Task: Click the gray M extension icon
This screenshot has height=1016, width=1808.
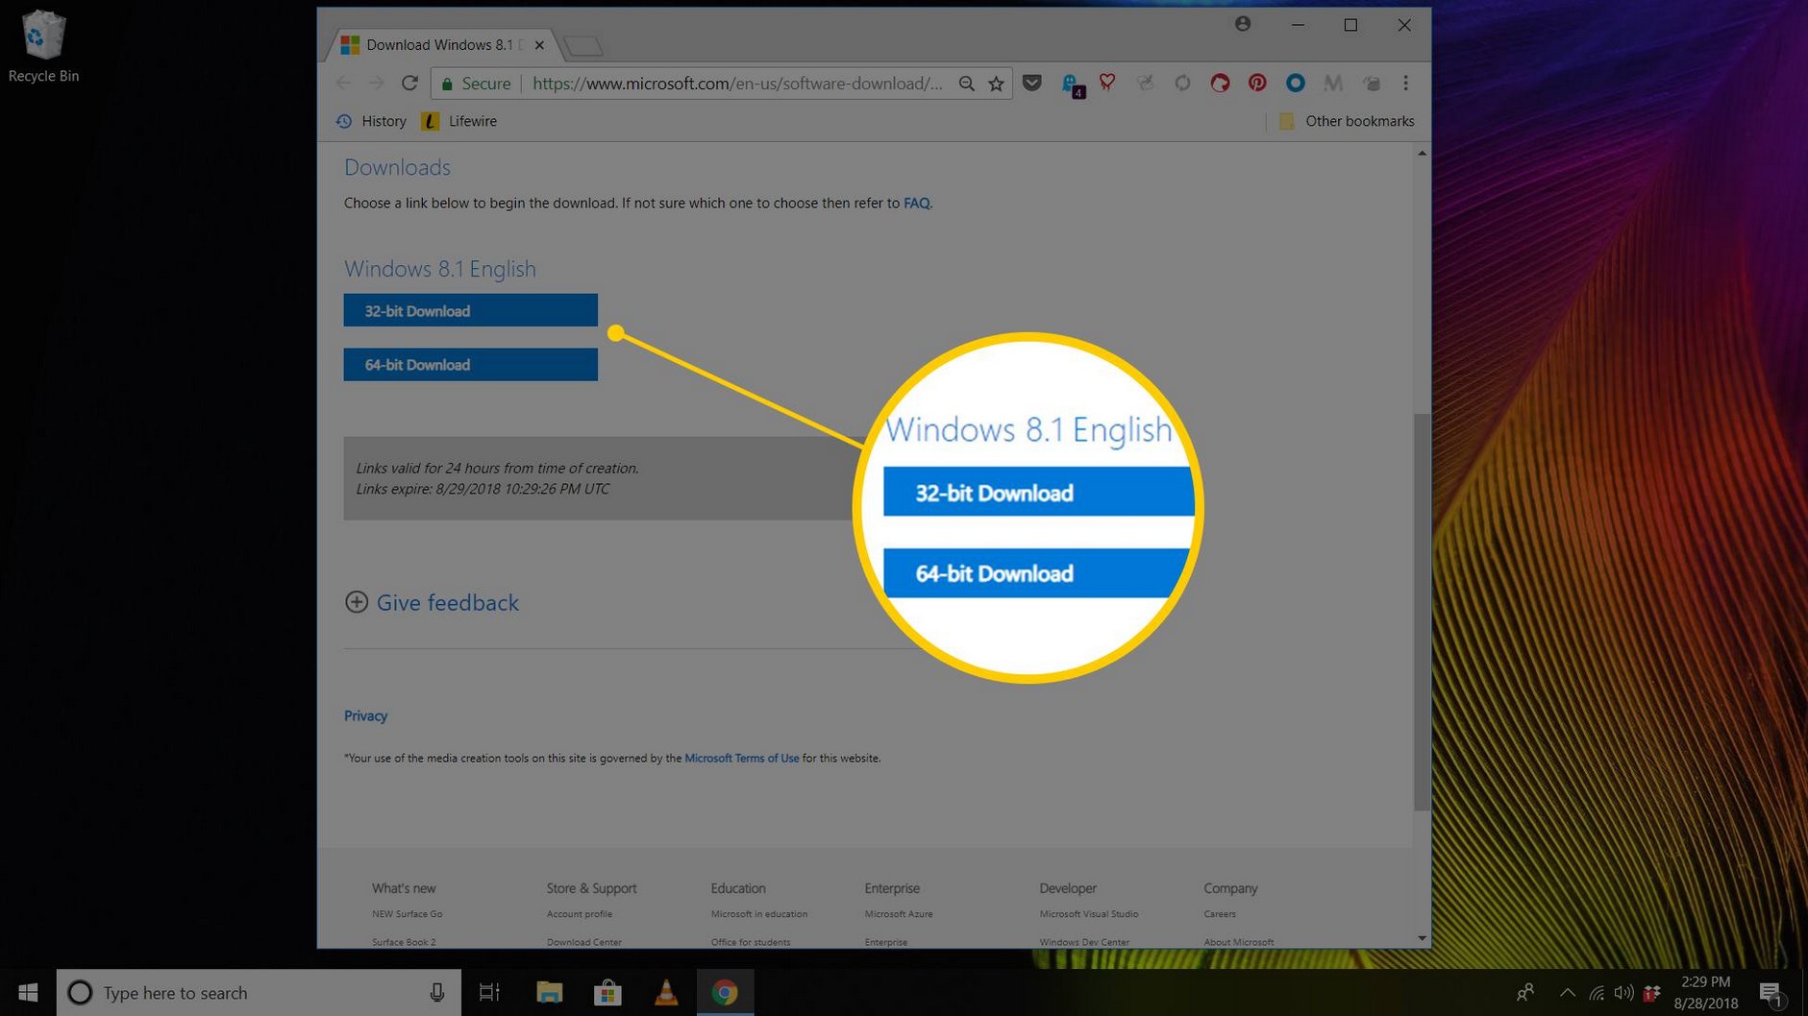Action: (1332, 84)
